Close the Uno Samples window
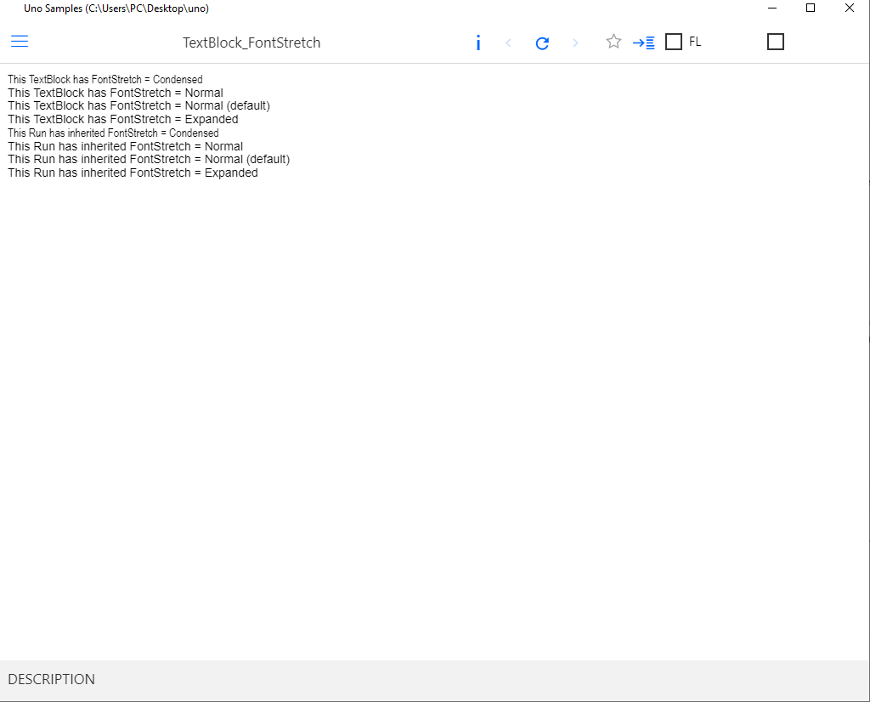Screen dimensions: 870x702 pos(850,8)
